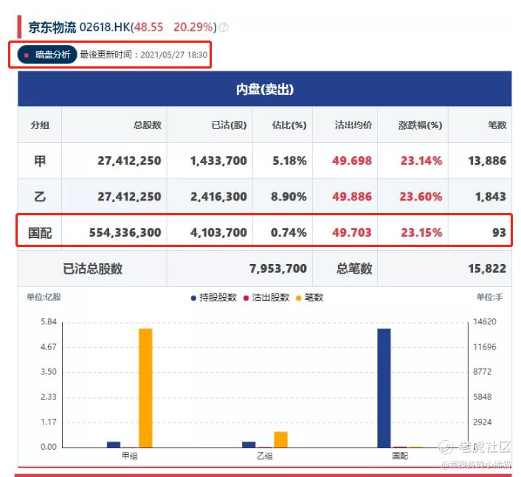
Task: Click 554,336,300 total shares cell
Action: tap(125, 233)
